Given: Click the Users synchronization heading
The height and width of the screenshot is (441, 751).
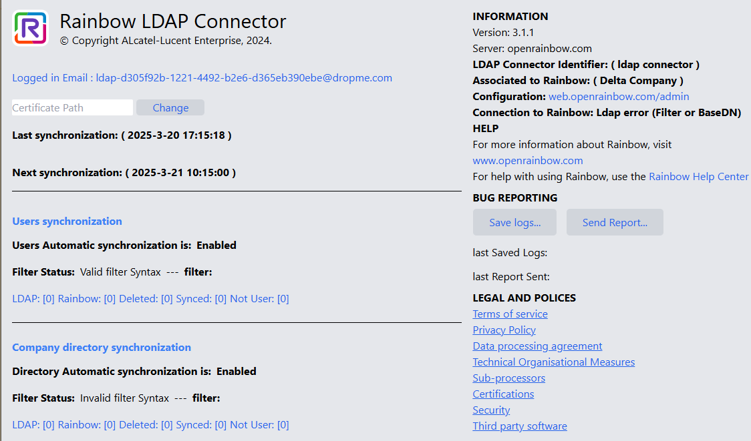Looking at the screenshot, I should 67,222.
